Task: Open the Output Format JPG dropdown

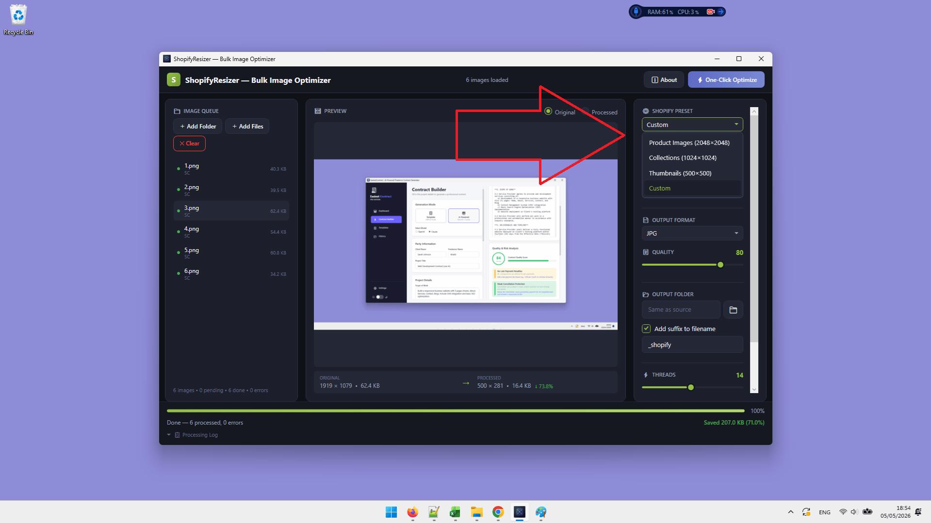Action: (x=692, y=233)
